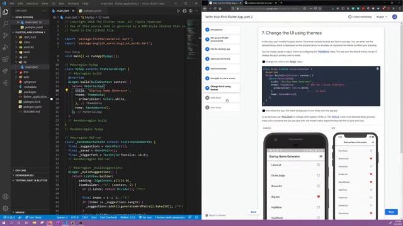
Task: Click the feedback icon in status bar
Action: pyautogui.click(x=190, y=217)
